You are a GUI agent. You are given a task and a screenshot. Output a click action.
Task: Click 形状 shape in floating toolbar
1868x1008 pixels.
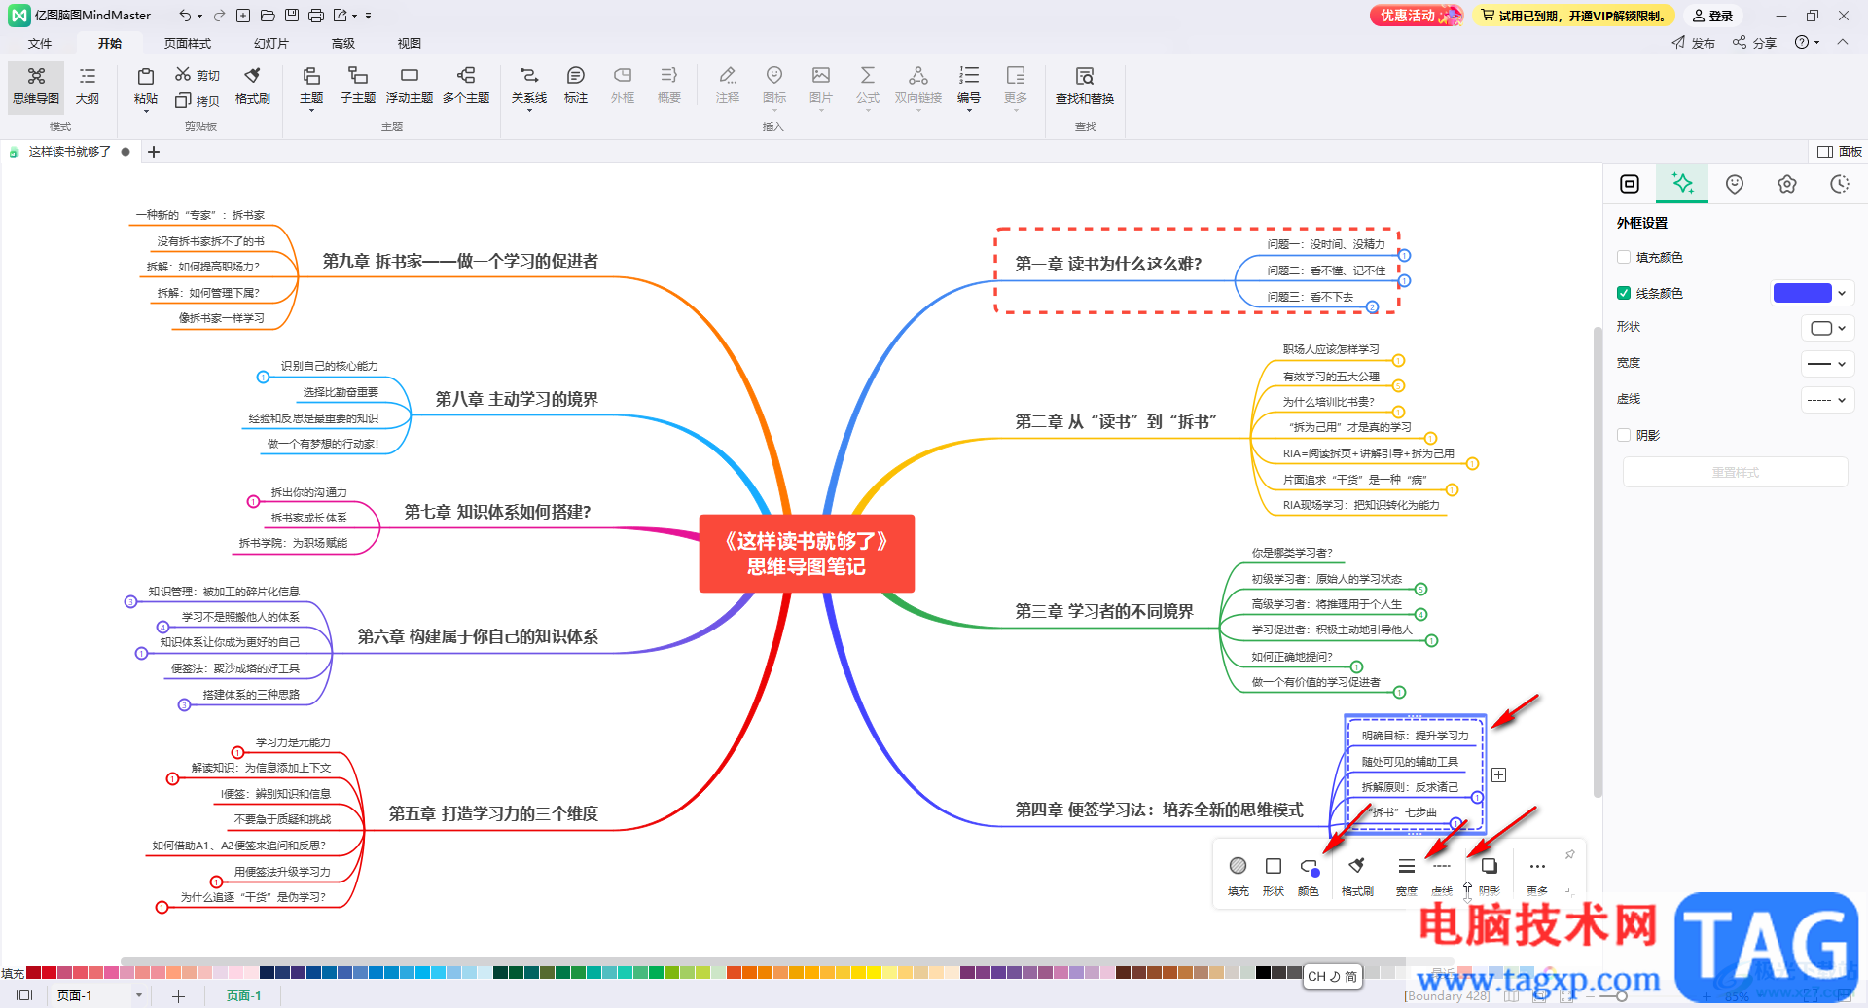[1273, 876]
